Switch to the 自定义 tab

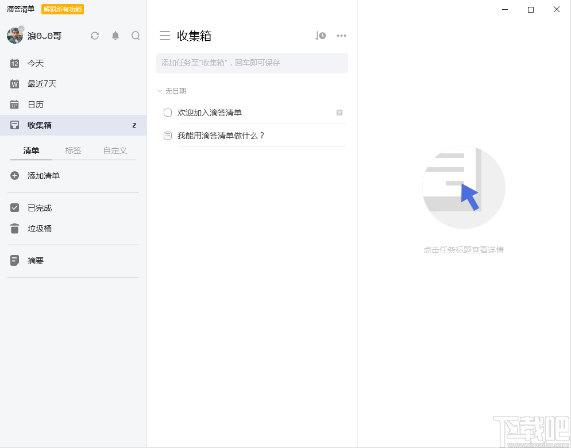(114, 150)
